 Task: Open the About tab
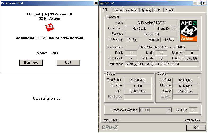(169, 10)
